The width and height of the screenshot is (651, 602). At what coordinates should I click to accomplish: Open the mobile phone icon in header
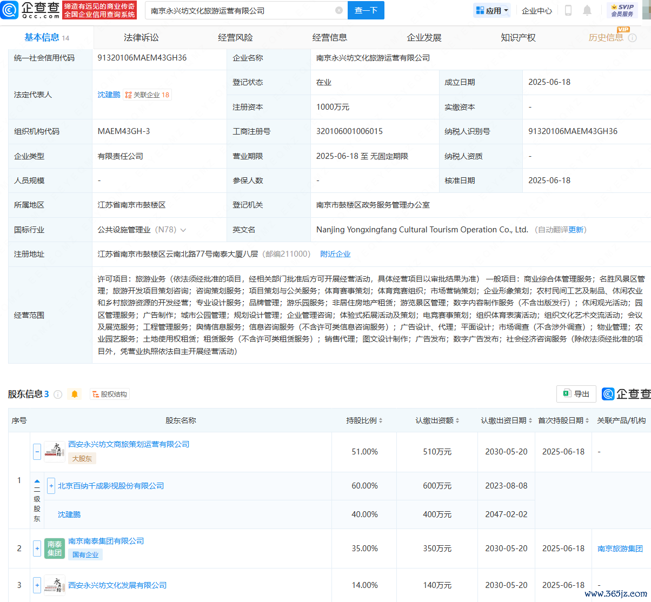568,10
